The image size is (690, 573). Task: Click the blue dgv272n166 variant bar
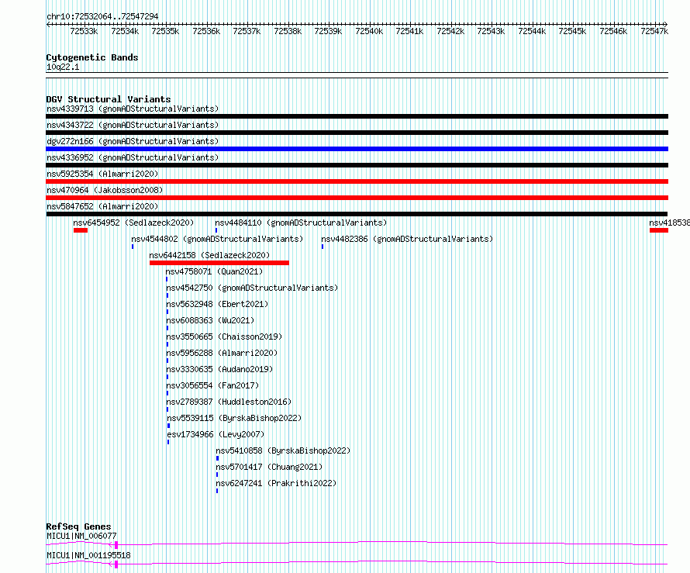pos(357,149)
